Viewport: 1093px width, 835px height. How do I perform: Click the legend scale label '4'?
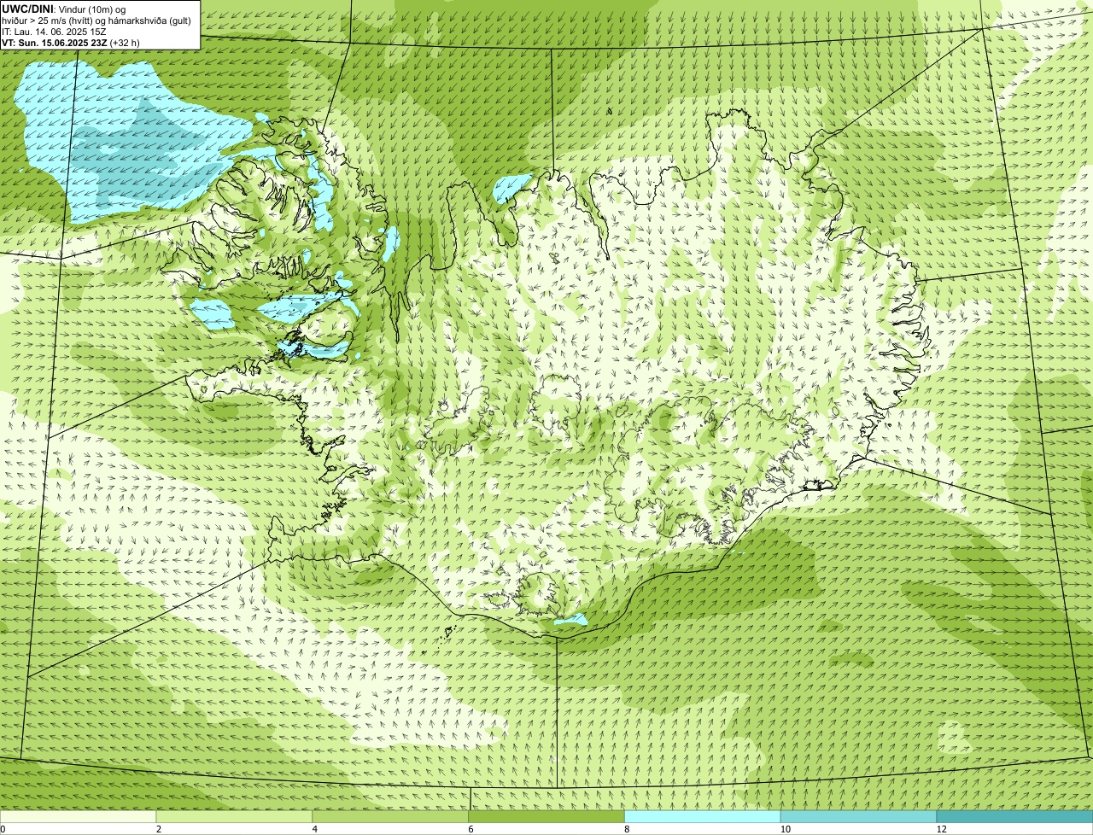coord(314,829)
